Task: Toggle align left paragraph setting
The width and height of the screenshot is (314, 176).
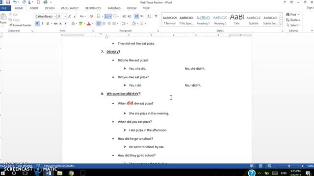Action: (99, 23)
